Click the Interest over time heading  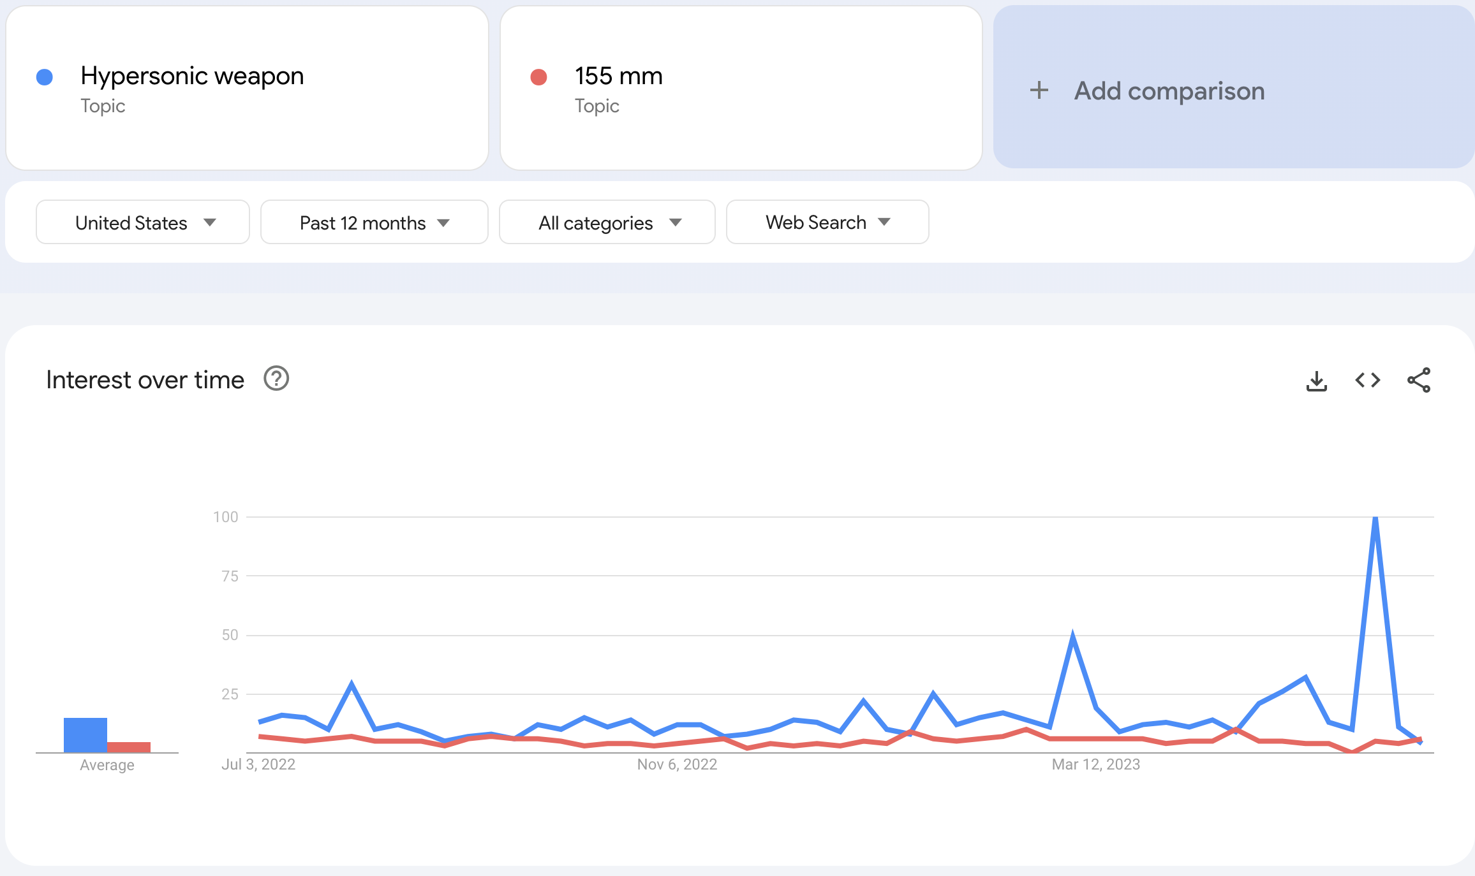[145, 380]
